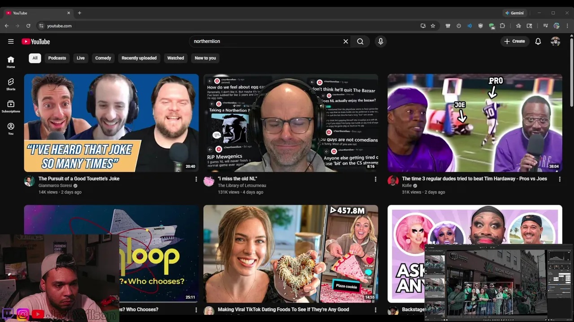Clear the northernlion search text
This screenshot has height=322, width=574.
(x=346, y=42)
